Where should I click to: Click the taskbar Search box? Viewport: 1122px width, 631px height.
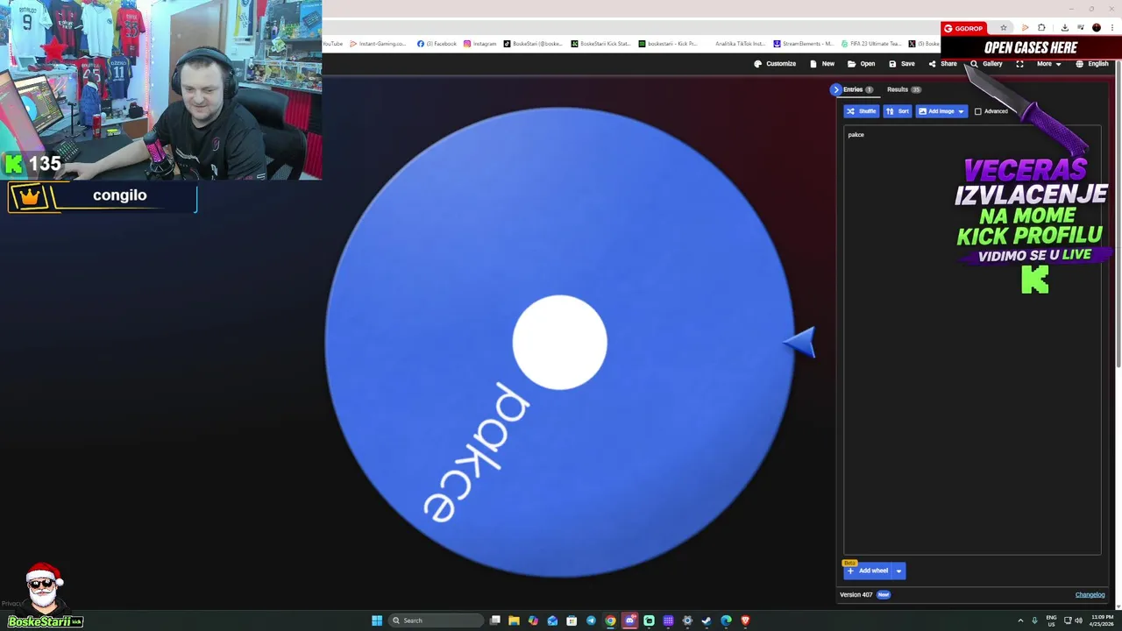(436, 620)
